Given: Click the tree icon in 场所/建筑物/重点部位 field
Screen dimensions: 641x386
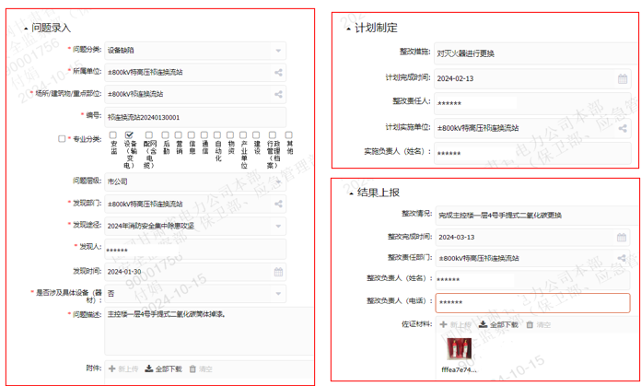Looking at the screenshot, I should click(278, 94).
